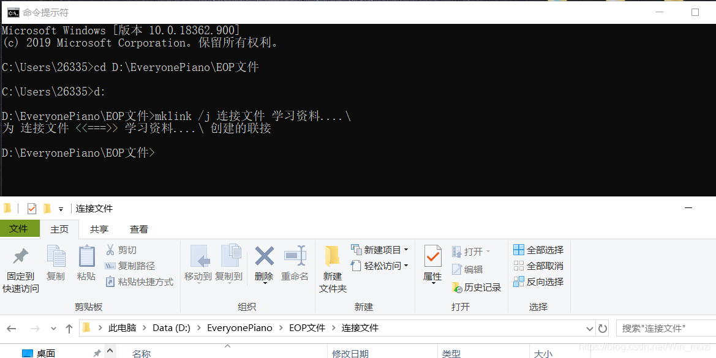Screen dimensions: 716x358
Task: Minimize the File Explorer window
Action: pyautogui.click(x=688, y=208)
